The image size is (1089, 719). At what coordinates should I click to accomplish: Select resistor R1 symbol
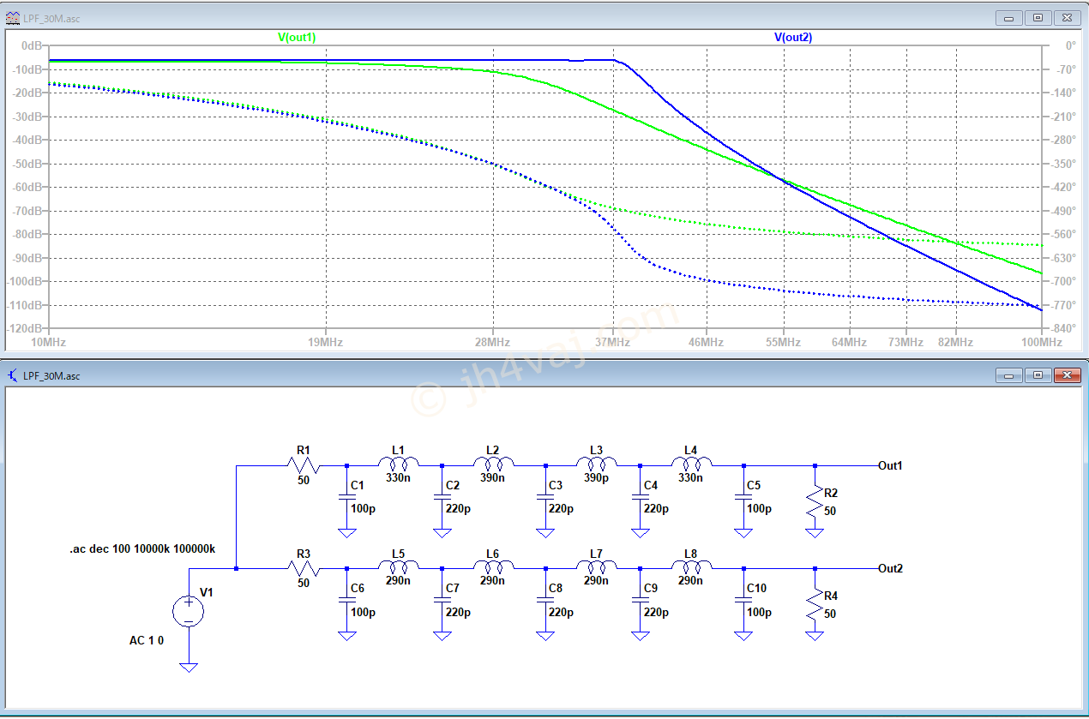point(304,465)
